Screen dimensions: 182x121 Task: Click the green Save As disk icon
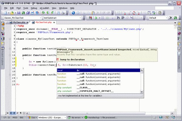pyautogui.click(x=23, y=13)
